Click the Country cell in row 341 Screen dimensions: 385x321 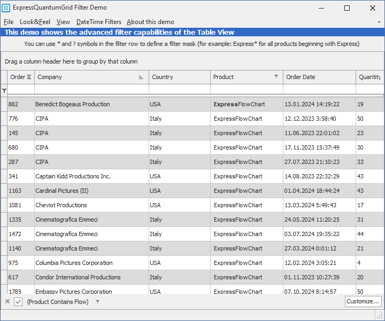[180, 176]
